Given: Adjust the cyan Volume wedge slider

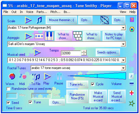Looking at the screenshot, I should [x=97, y=76].
